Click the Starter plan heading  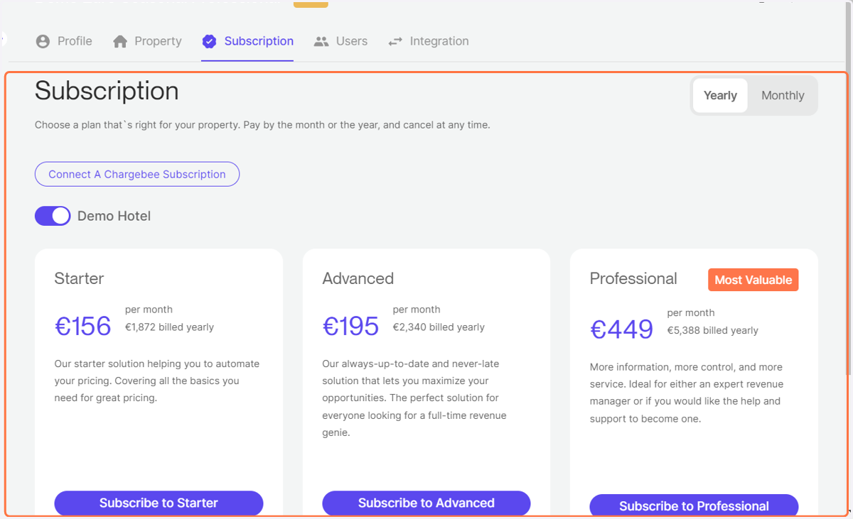tap(79, 278)
